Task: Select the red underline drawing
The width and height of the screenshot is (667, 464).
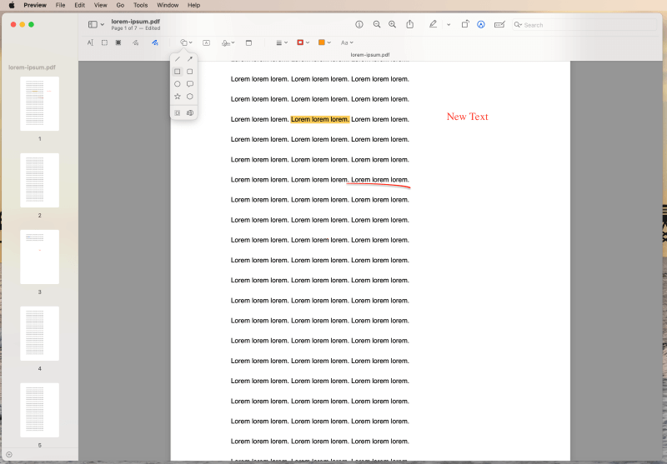Action: click(x=379, y=185)
